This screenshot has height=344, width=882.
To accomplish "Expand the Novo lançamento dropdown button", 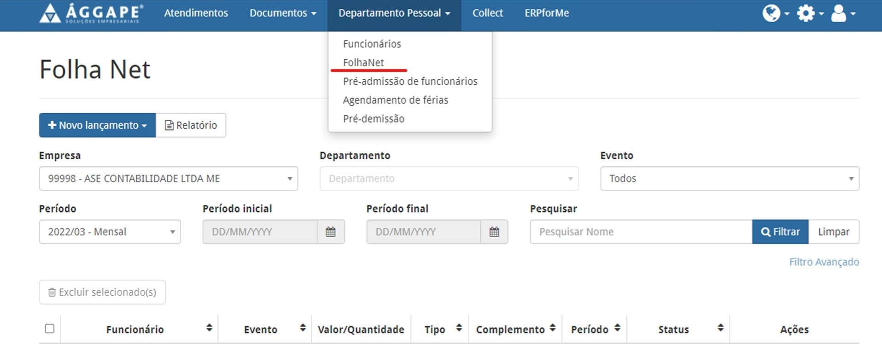I will click(x=97, y=125).
